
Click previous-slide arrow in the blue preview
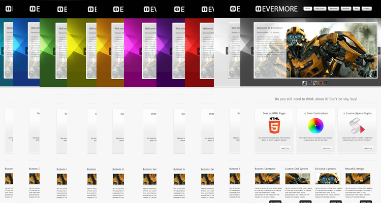coord(27,51)
